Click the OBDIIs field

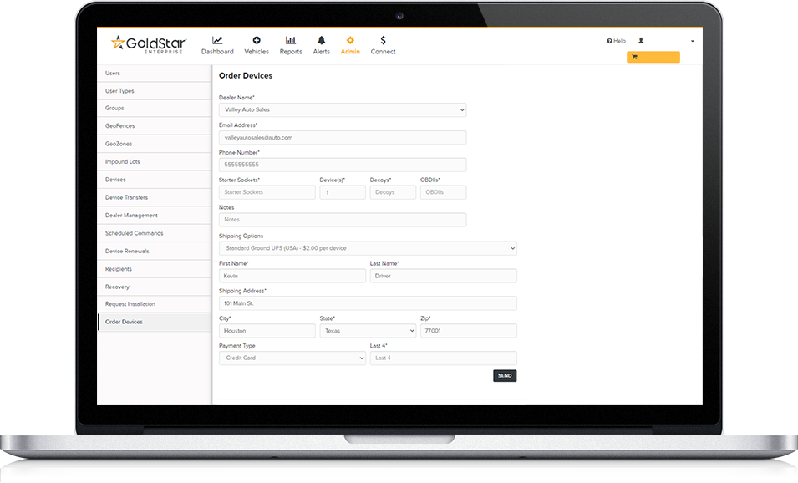click(443, 192)
